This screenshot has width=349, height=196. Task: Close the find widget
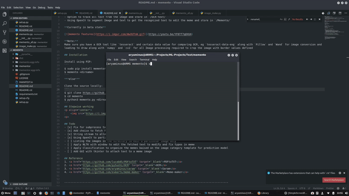(x=319, y=19)
